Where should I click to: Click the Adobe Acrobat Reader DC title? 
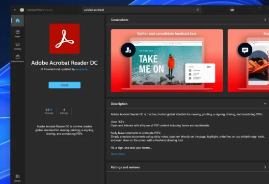pos(64,63)
